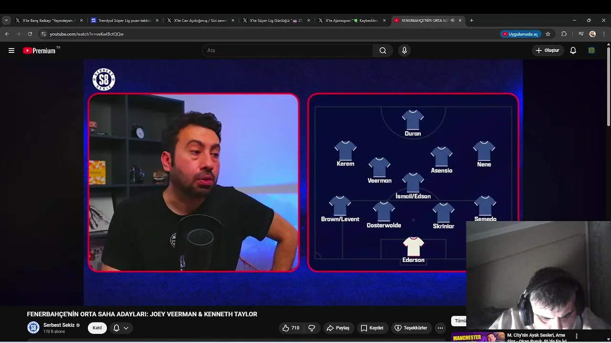Close the X'te Ajansspor tab
Viewport: 611px width, 343px height.
(384, 20)
